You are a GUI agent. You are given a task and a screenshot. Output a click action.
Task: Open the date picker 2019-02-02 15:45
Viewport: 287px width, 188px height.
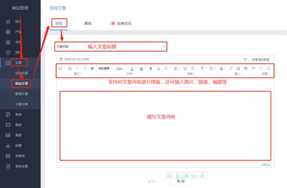(x=74, y=59)
